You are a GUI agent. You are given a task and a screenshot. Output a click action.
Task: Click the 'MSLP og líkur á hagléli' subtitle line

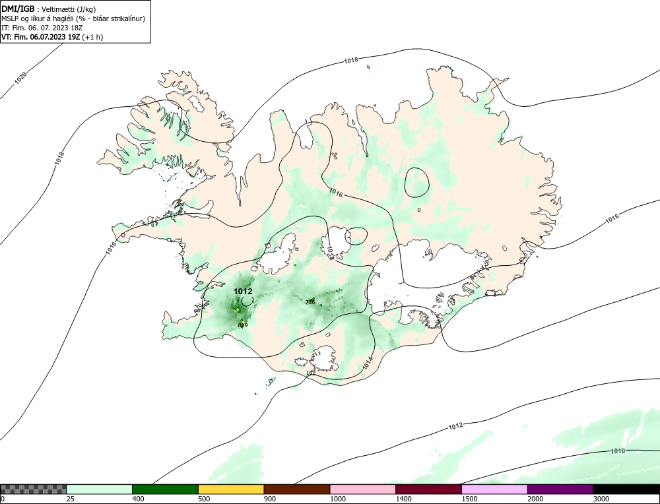73,18
